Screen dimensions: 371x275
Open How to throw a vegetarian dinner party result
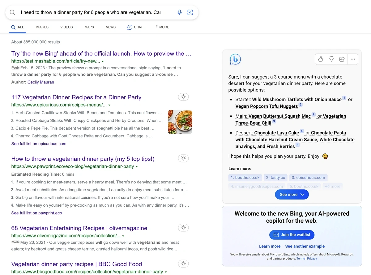pos(83,159)
